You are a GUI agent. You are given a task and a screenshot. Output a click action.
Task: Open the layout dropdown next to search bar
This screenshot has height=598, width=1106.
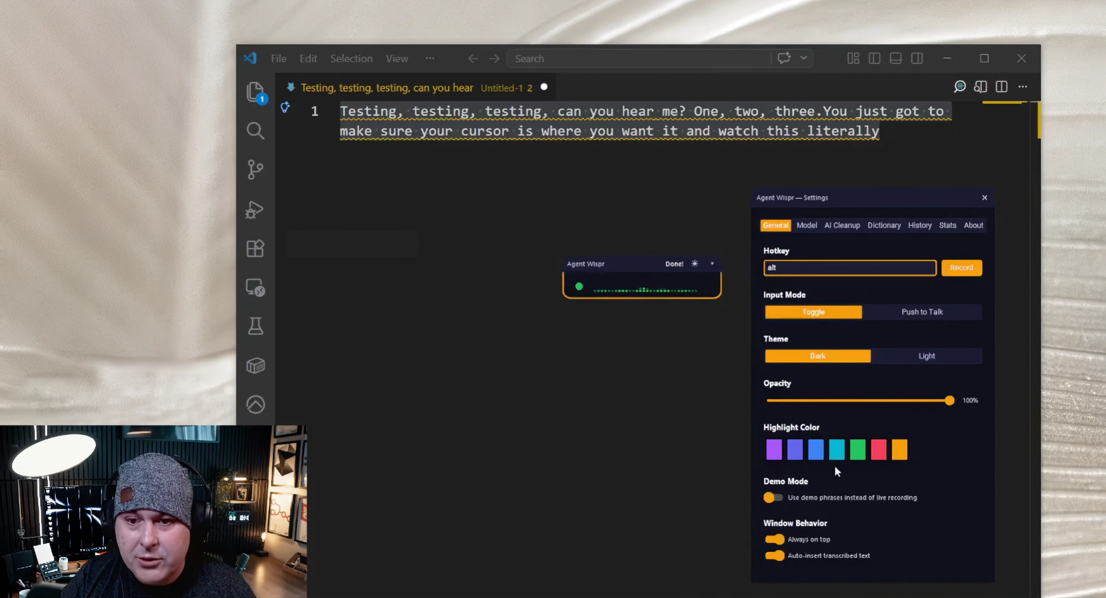(803, 58)
